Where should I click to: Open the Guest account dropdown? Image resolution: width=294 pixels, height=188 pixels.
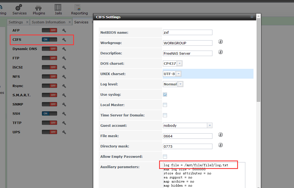(210, 125)
